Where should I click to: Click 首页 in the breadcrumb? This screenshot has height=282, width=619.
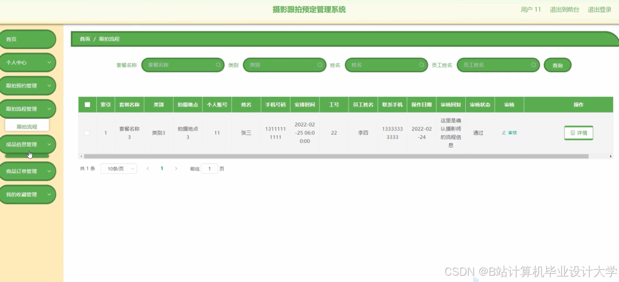(x=85, y=39)
